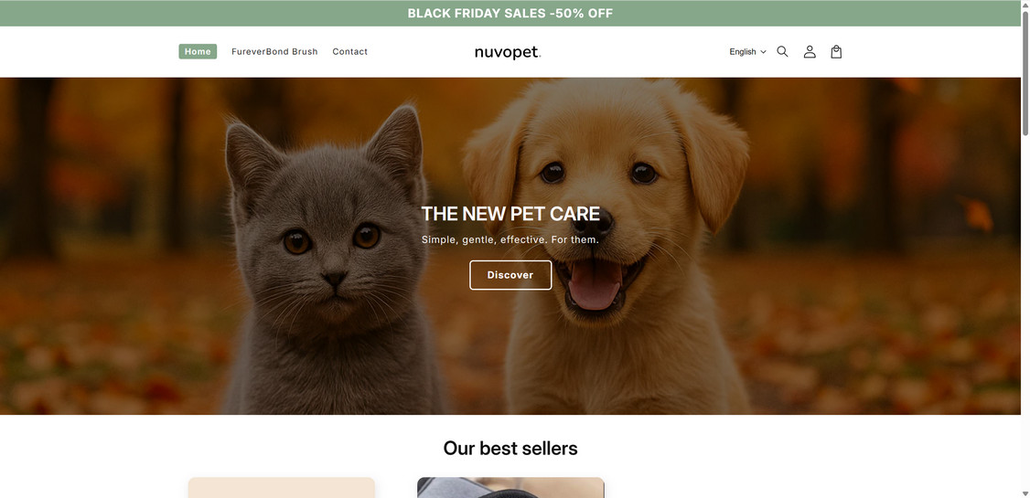The image size is (1030, 498).
Task: Click the nuvopet logo
Action: pyautogui.click(x=508, y=52)
